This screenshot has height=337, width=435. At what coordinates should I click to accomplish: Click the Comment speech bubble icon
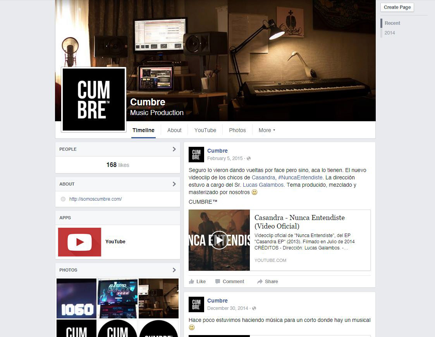click(x=218, y=282)
